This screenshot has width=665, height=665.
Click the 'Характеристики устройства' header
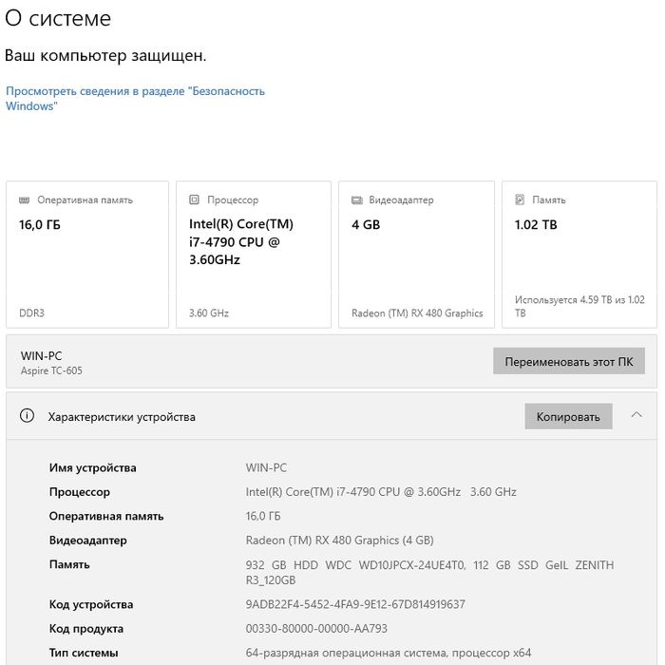tap(122, 417)
